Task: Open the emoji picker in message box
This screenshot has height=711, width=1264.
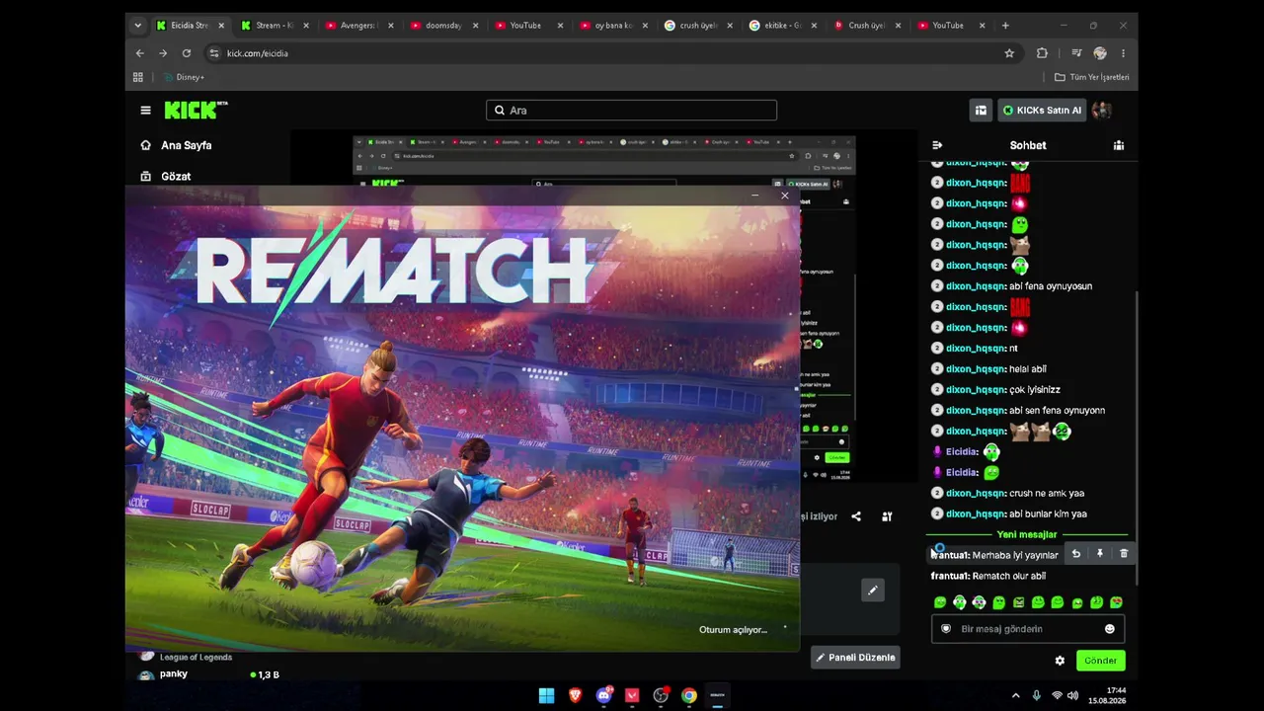Action: click(1110, 629)
